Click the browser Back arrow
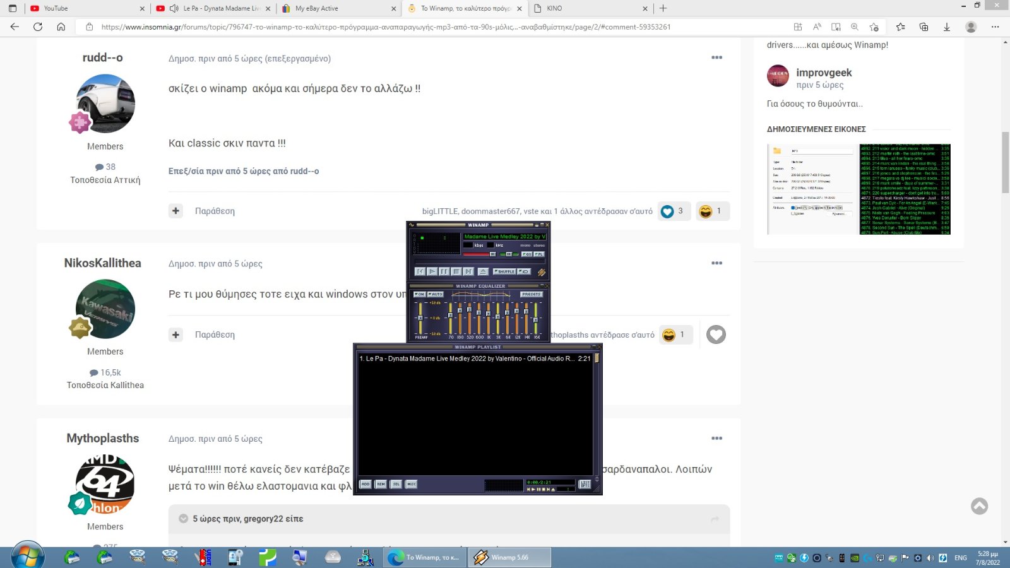This screenshot has width=1010, height=568. pyautogui.click(x=15, y=27)
